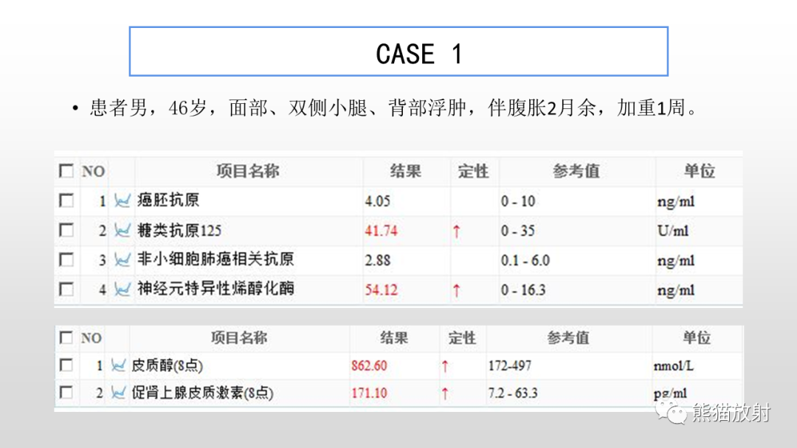Open trend chart icon for 促肾上腺皮质激素(8点)

(118, 392)
